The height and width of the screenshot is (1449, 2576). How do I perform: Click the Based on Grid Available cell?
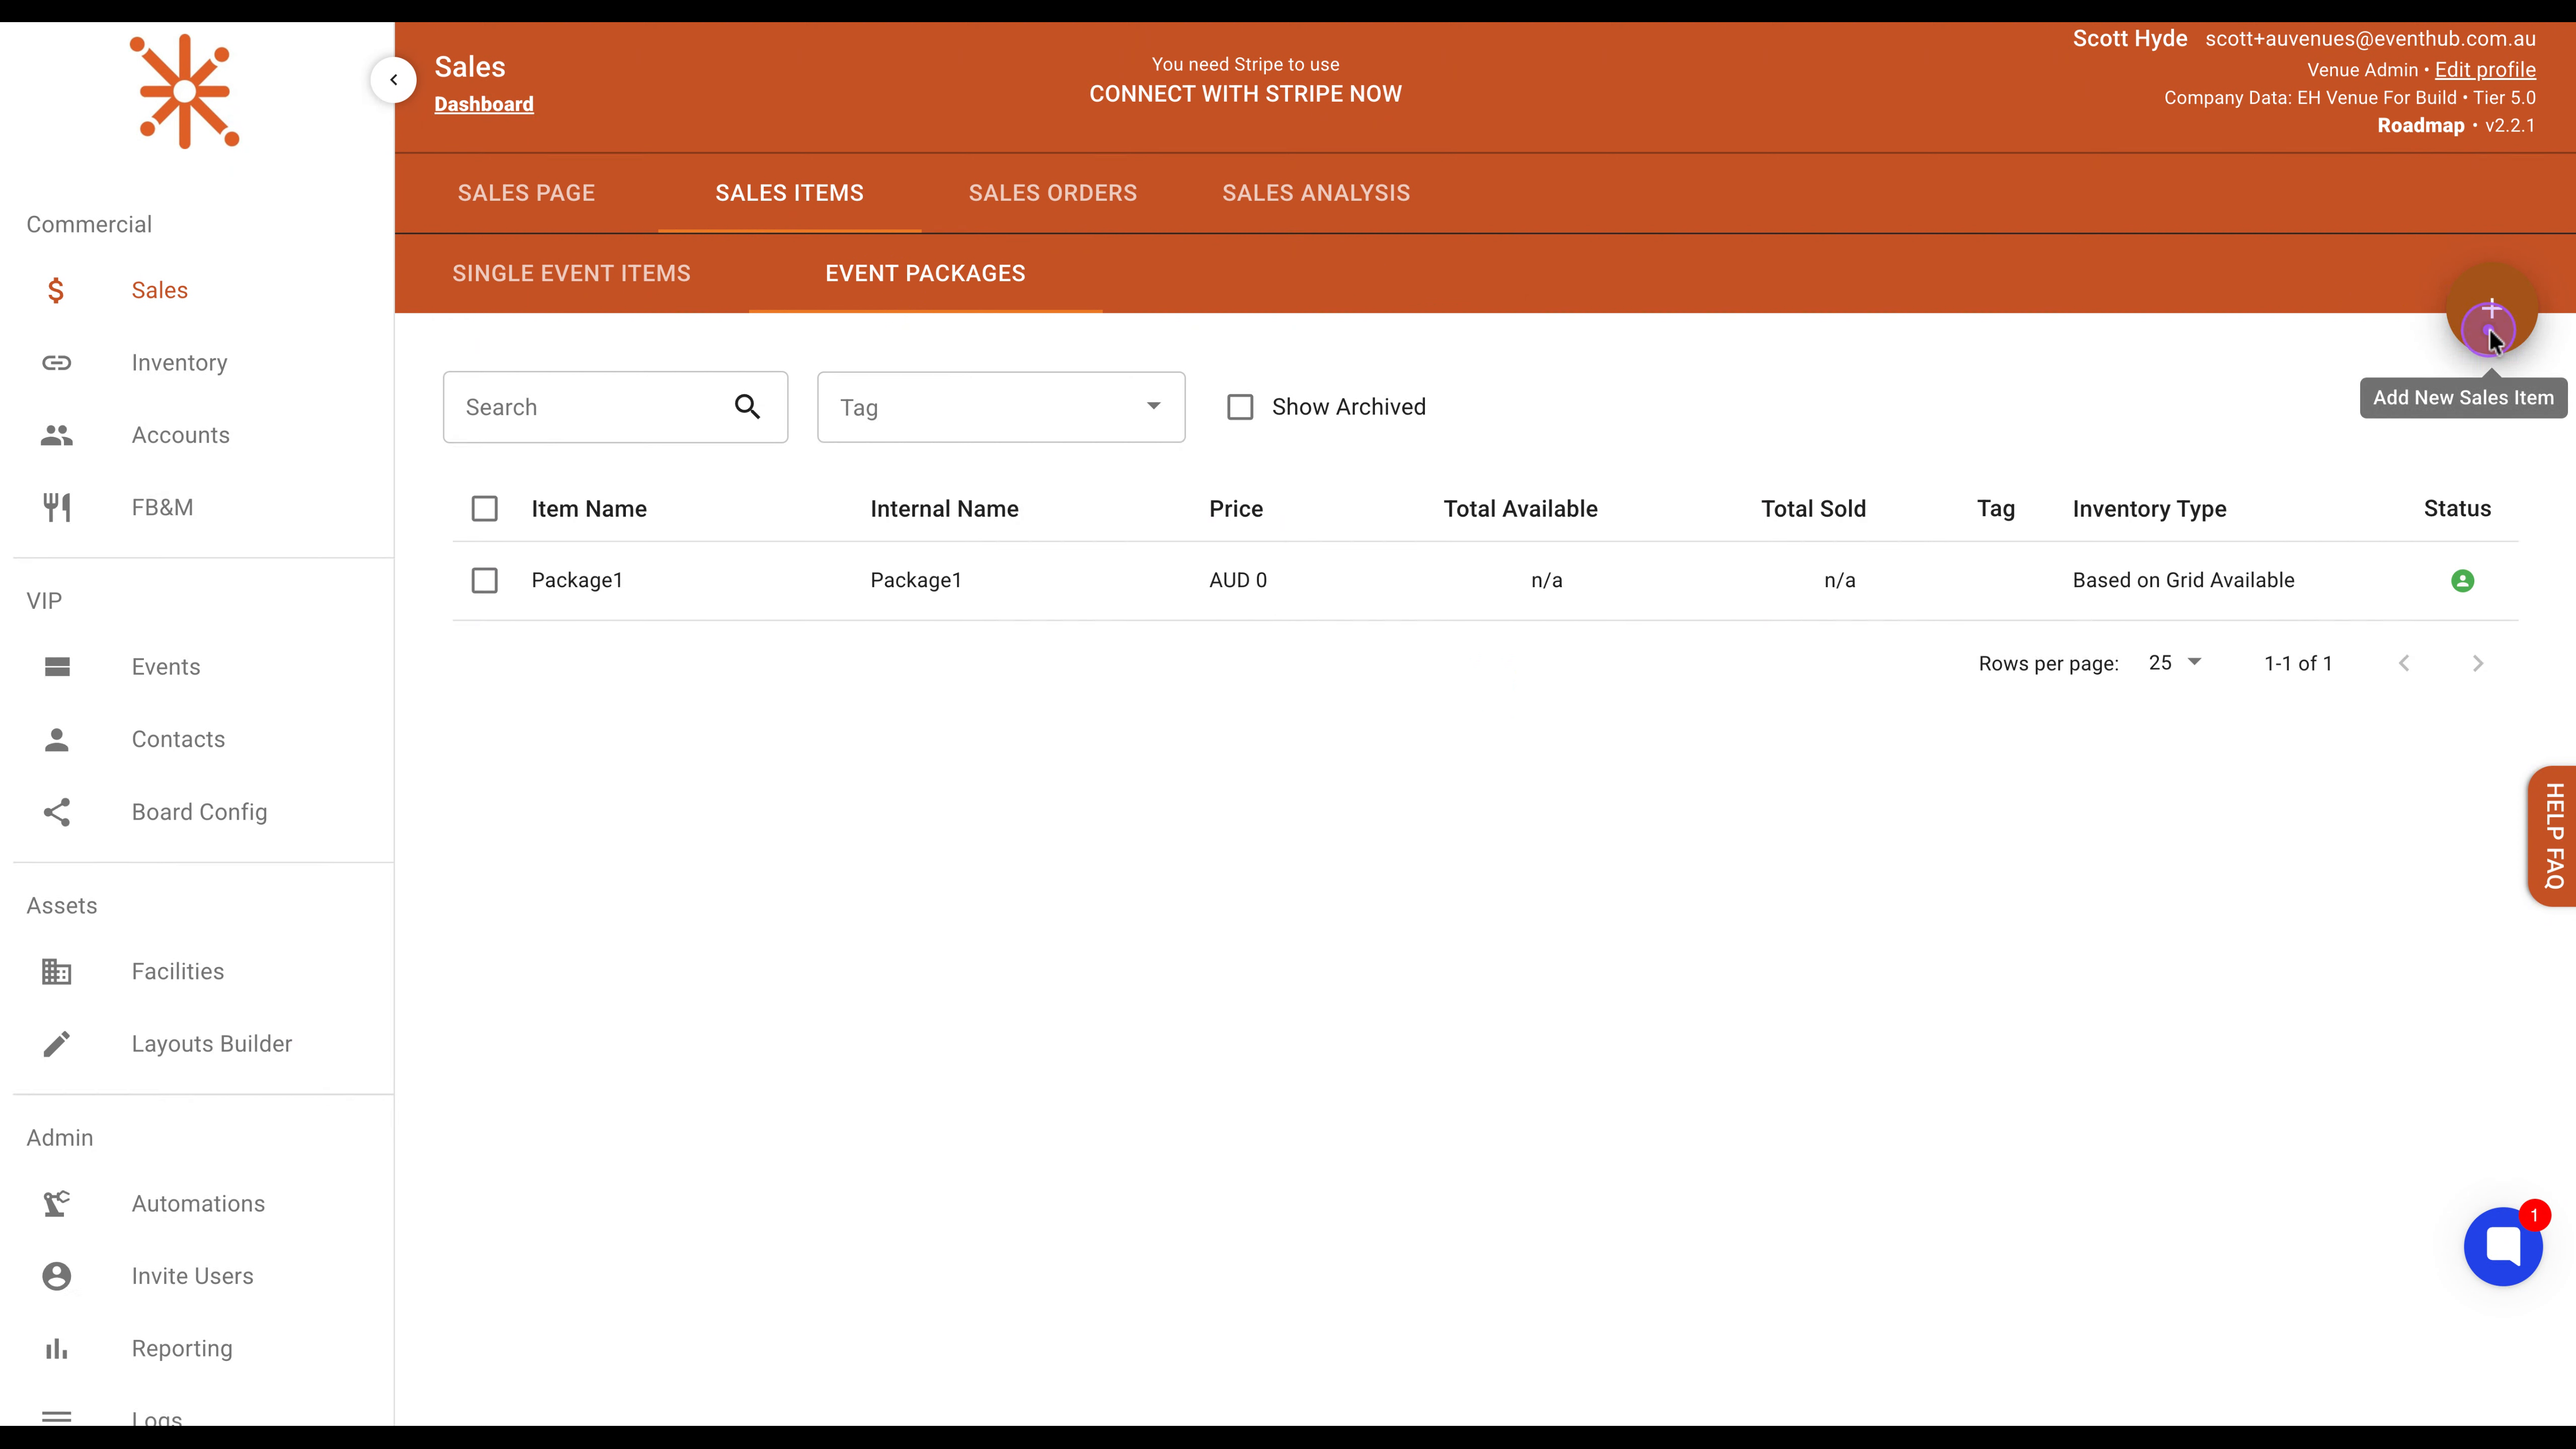tap(2183, 581)
